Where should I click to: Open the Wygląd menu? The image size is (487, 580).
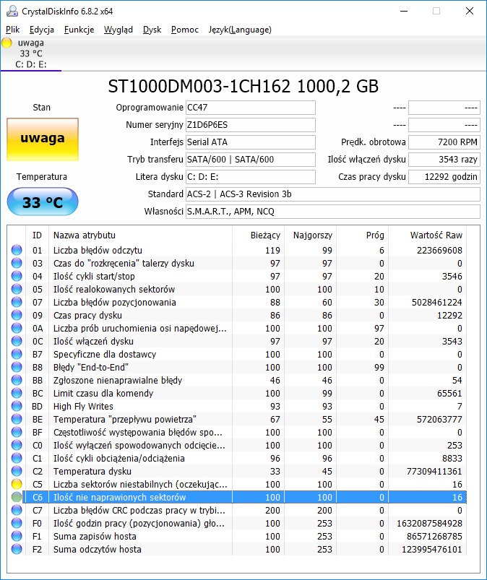click(x=118, y=30)
